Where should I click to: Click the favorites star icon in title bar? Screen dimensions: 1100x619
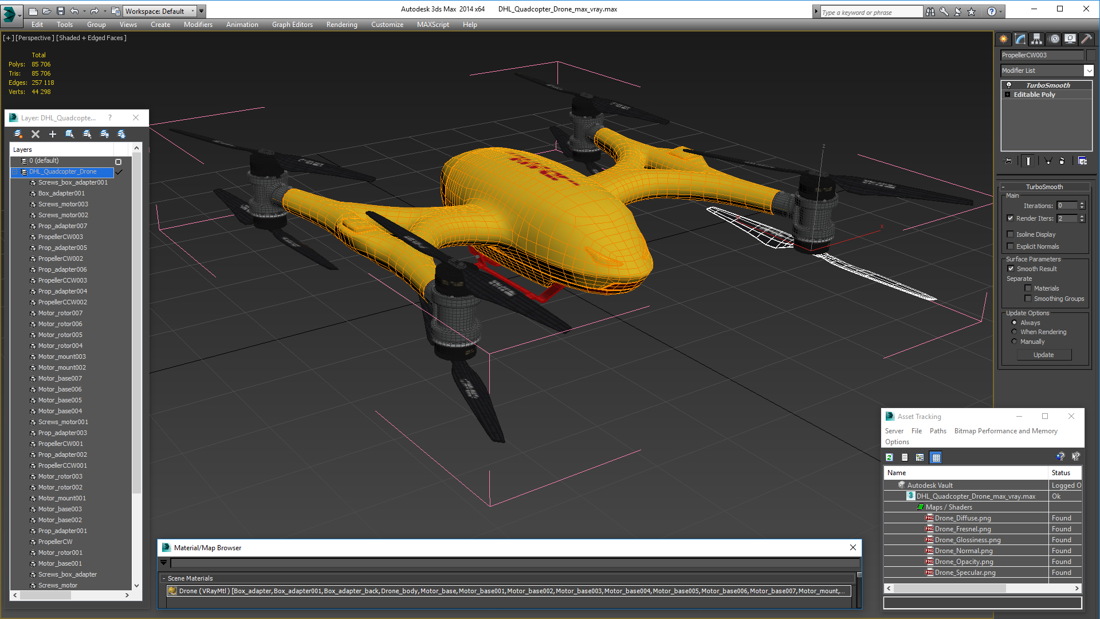[972, 11]
